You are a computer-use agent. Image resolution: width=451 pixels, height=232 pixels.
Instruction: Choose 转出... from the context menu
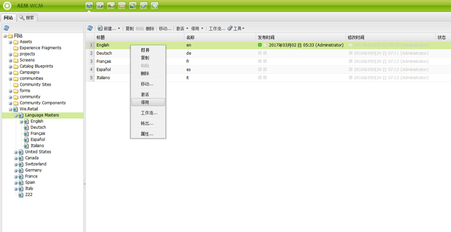pos(148,123)
